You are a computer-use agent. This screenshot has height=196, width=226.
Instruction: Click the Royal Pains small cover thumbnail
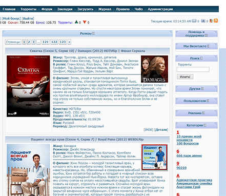click(x=154, y=158)
